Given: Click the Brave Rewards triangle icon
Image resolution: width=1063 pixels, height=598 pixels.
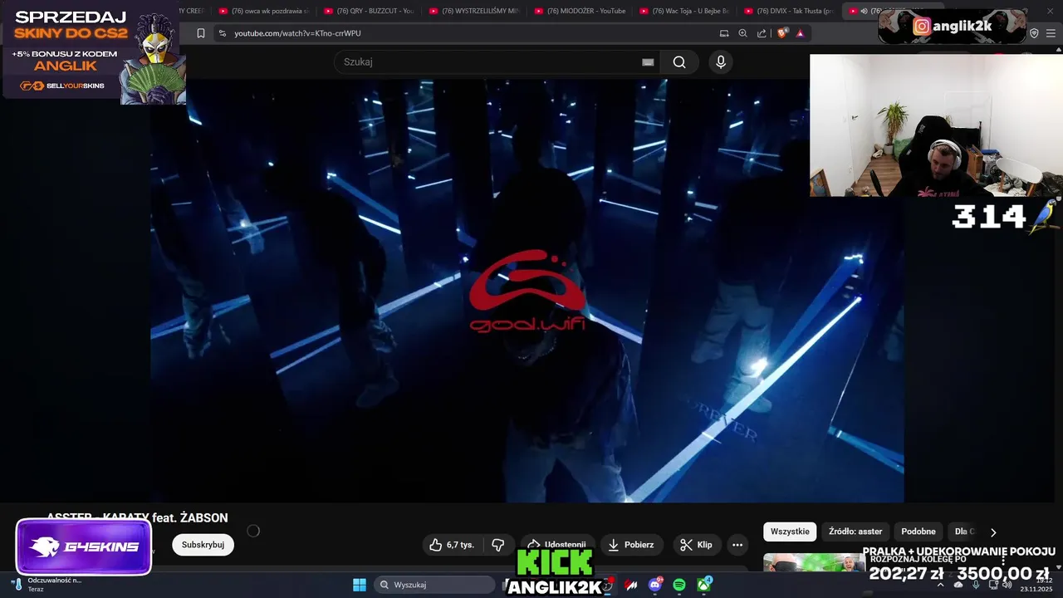Looking at the screenshot, I should coord(800,33).
